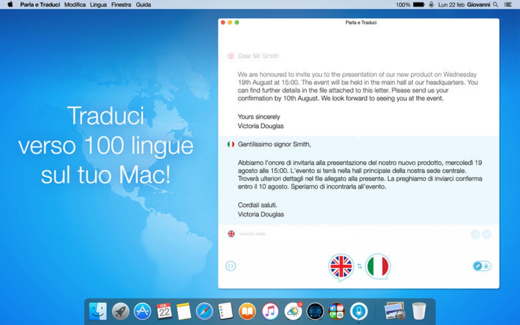Viewport: 520px width, 325px height.
Task: Open the Modifica menu
Action: [x=75, y=5]
